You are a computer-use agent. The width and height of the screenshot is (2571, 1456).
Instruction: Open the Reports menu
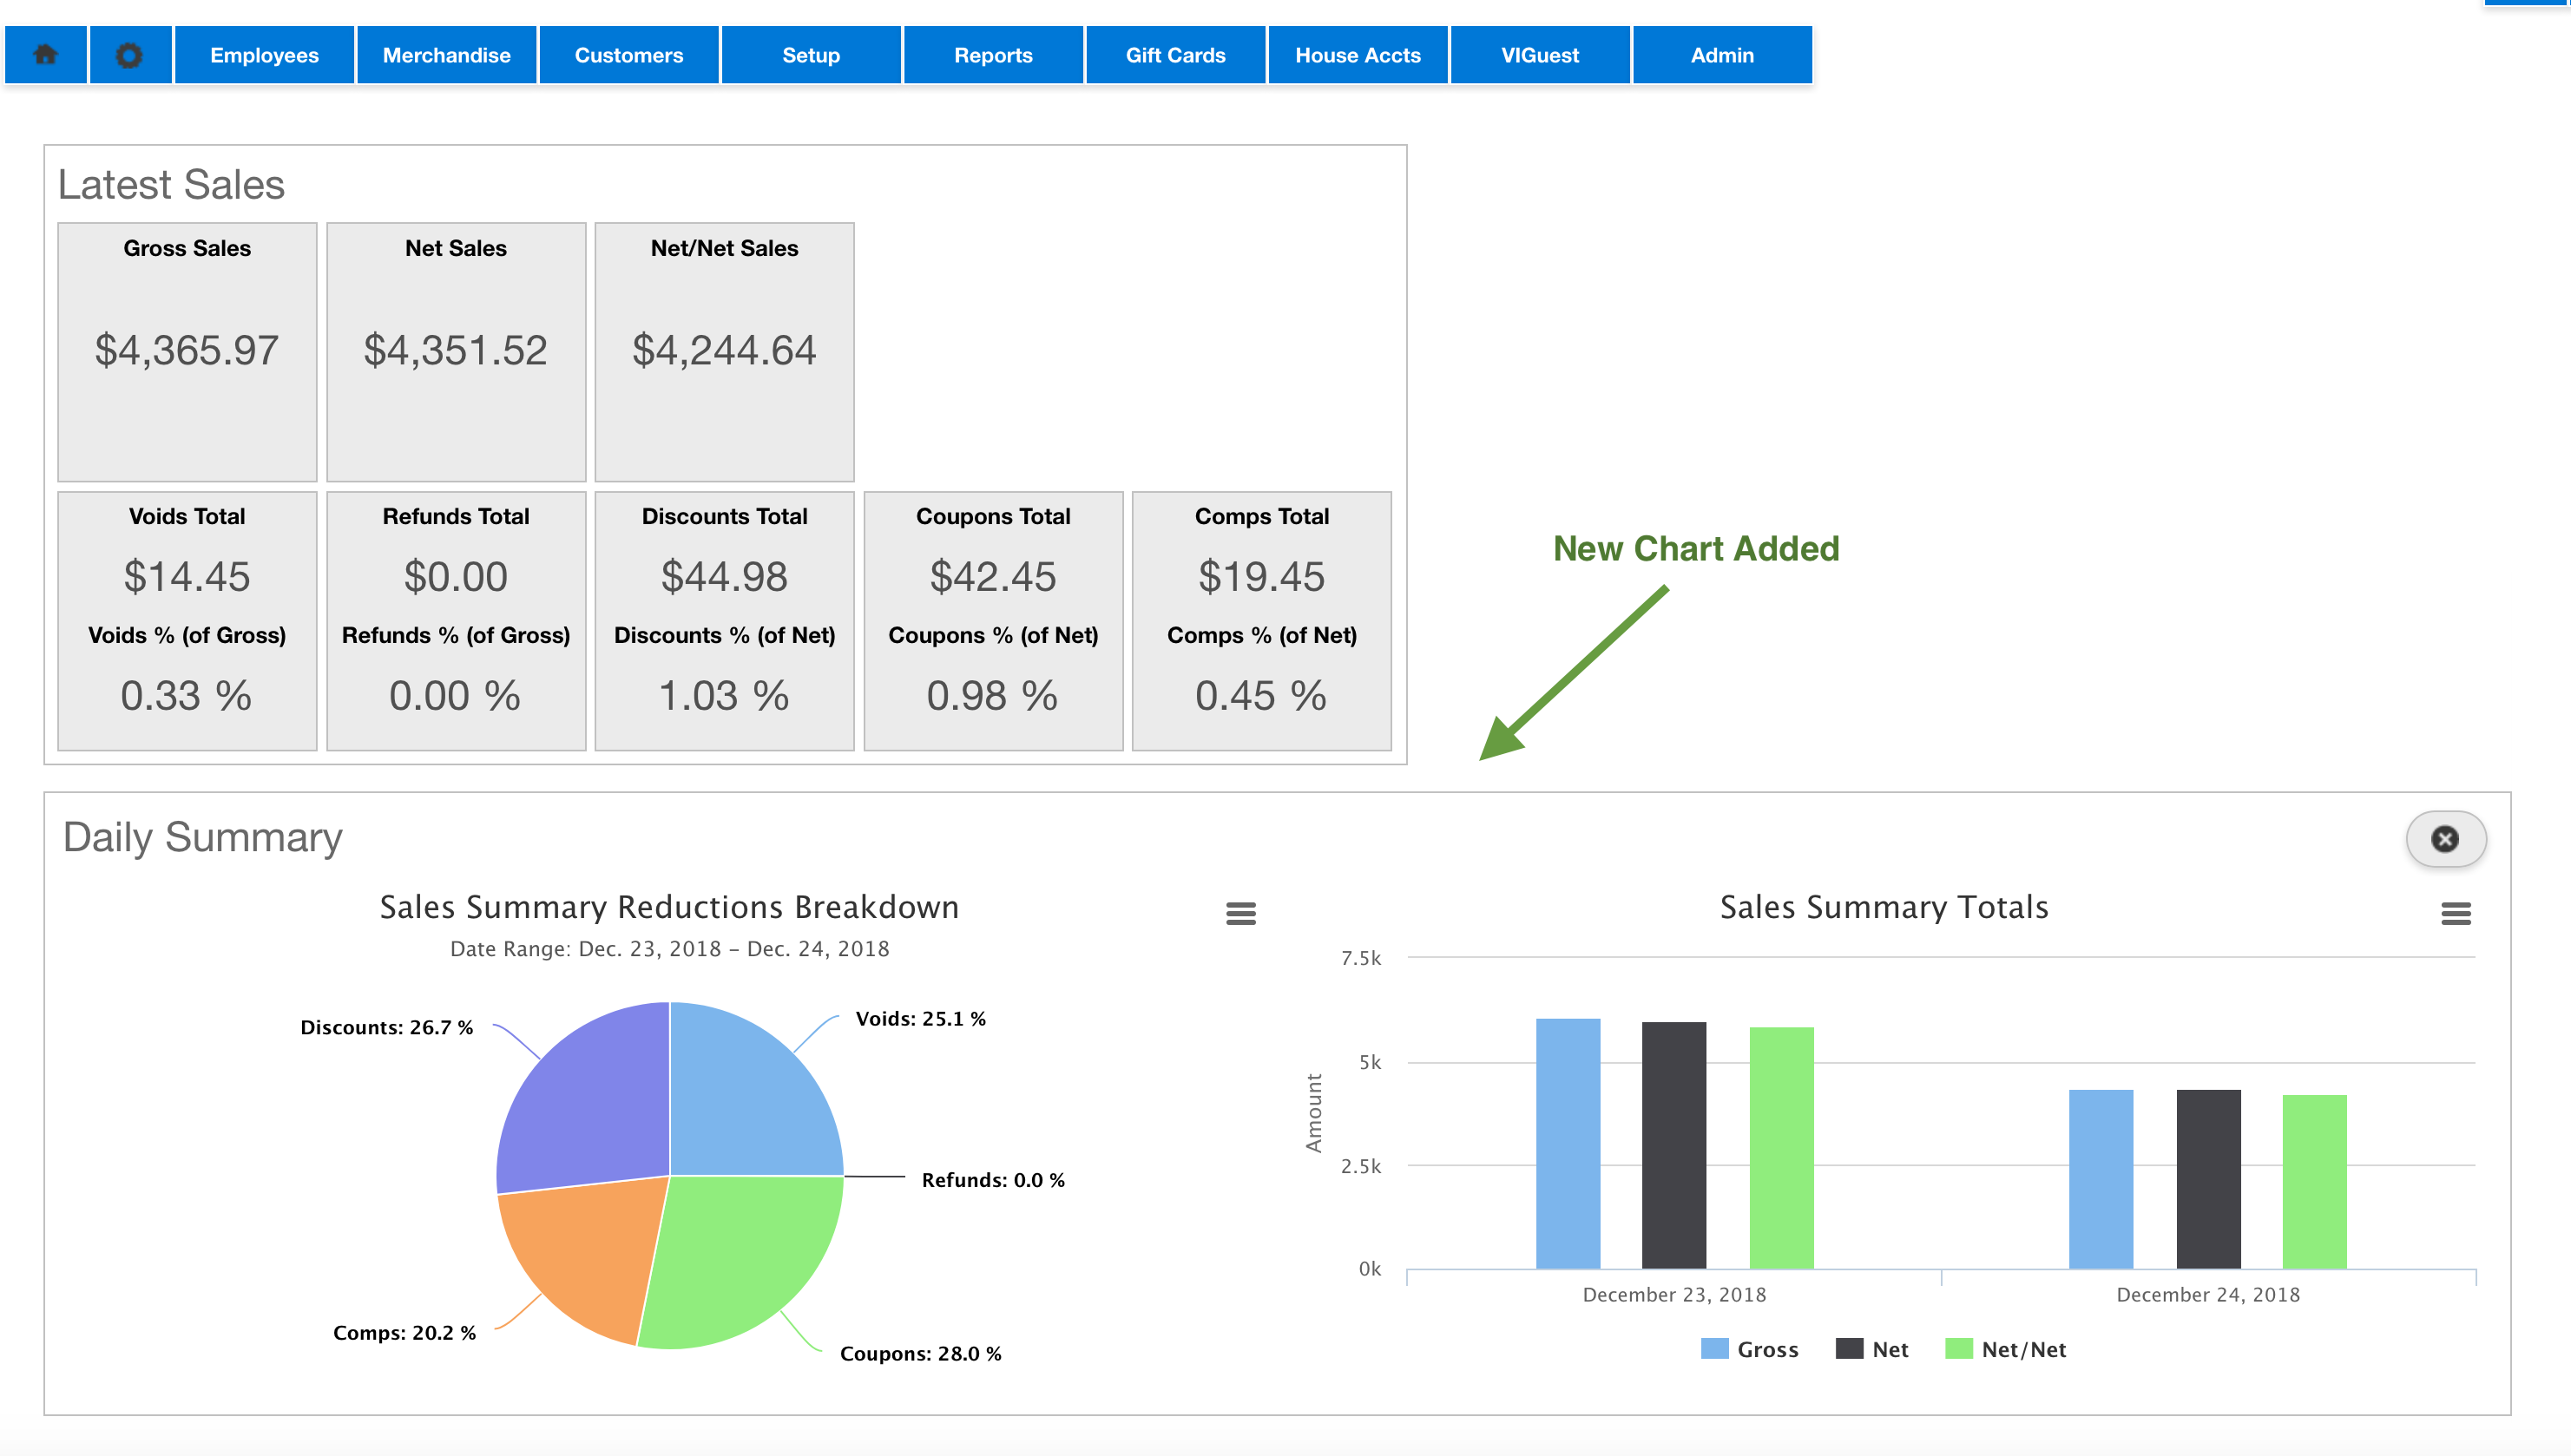pos(993,55)
